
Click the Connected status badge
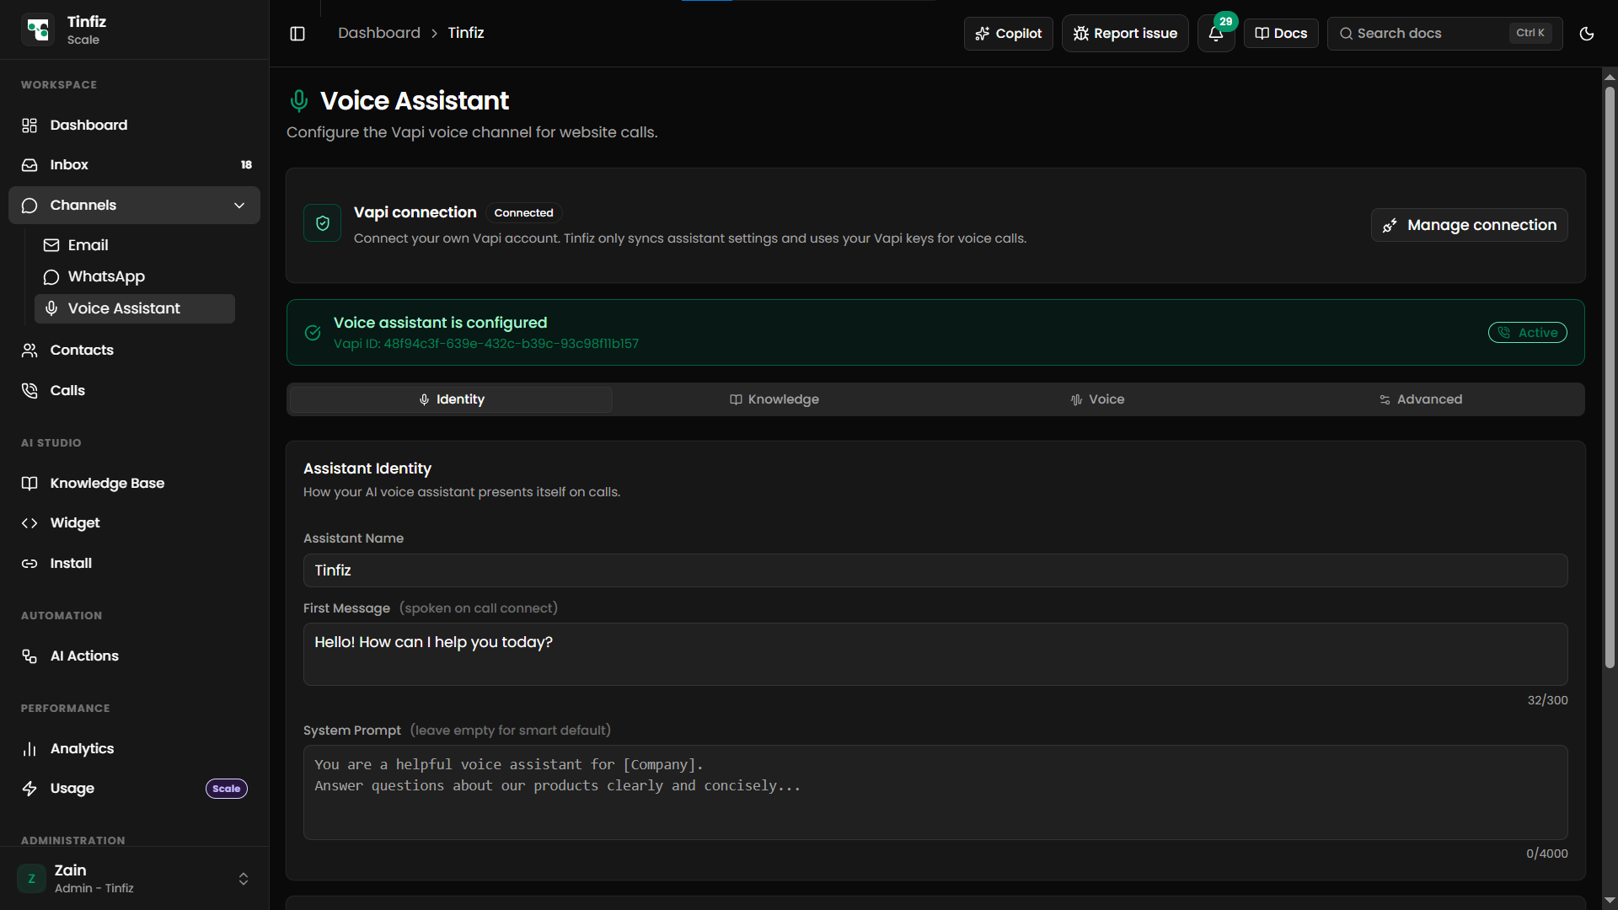pyautogui.click(x=523, y=213)
